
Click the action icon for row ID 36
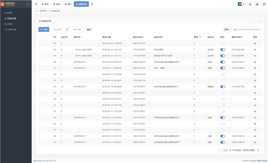255,74
